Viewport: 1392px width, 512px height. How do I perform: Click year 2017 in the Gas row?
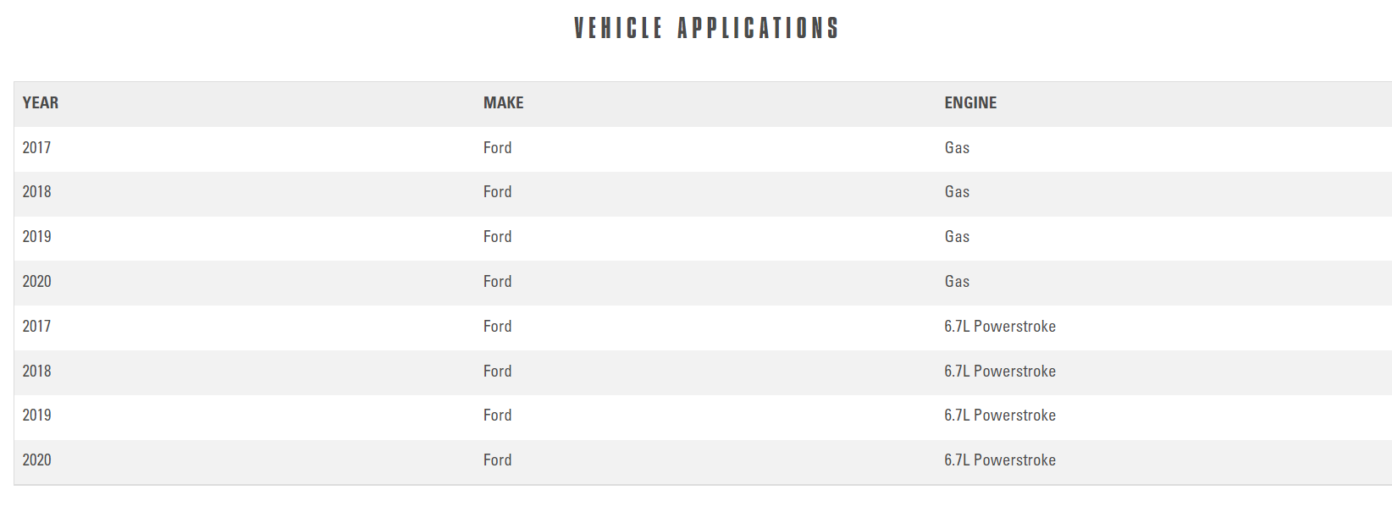click(x=36, y=148)
